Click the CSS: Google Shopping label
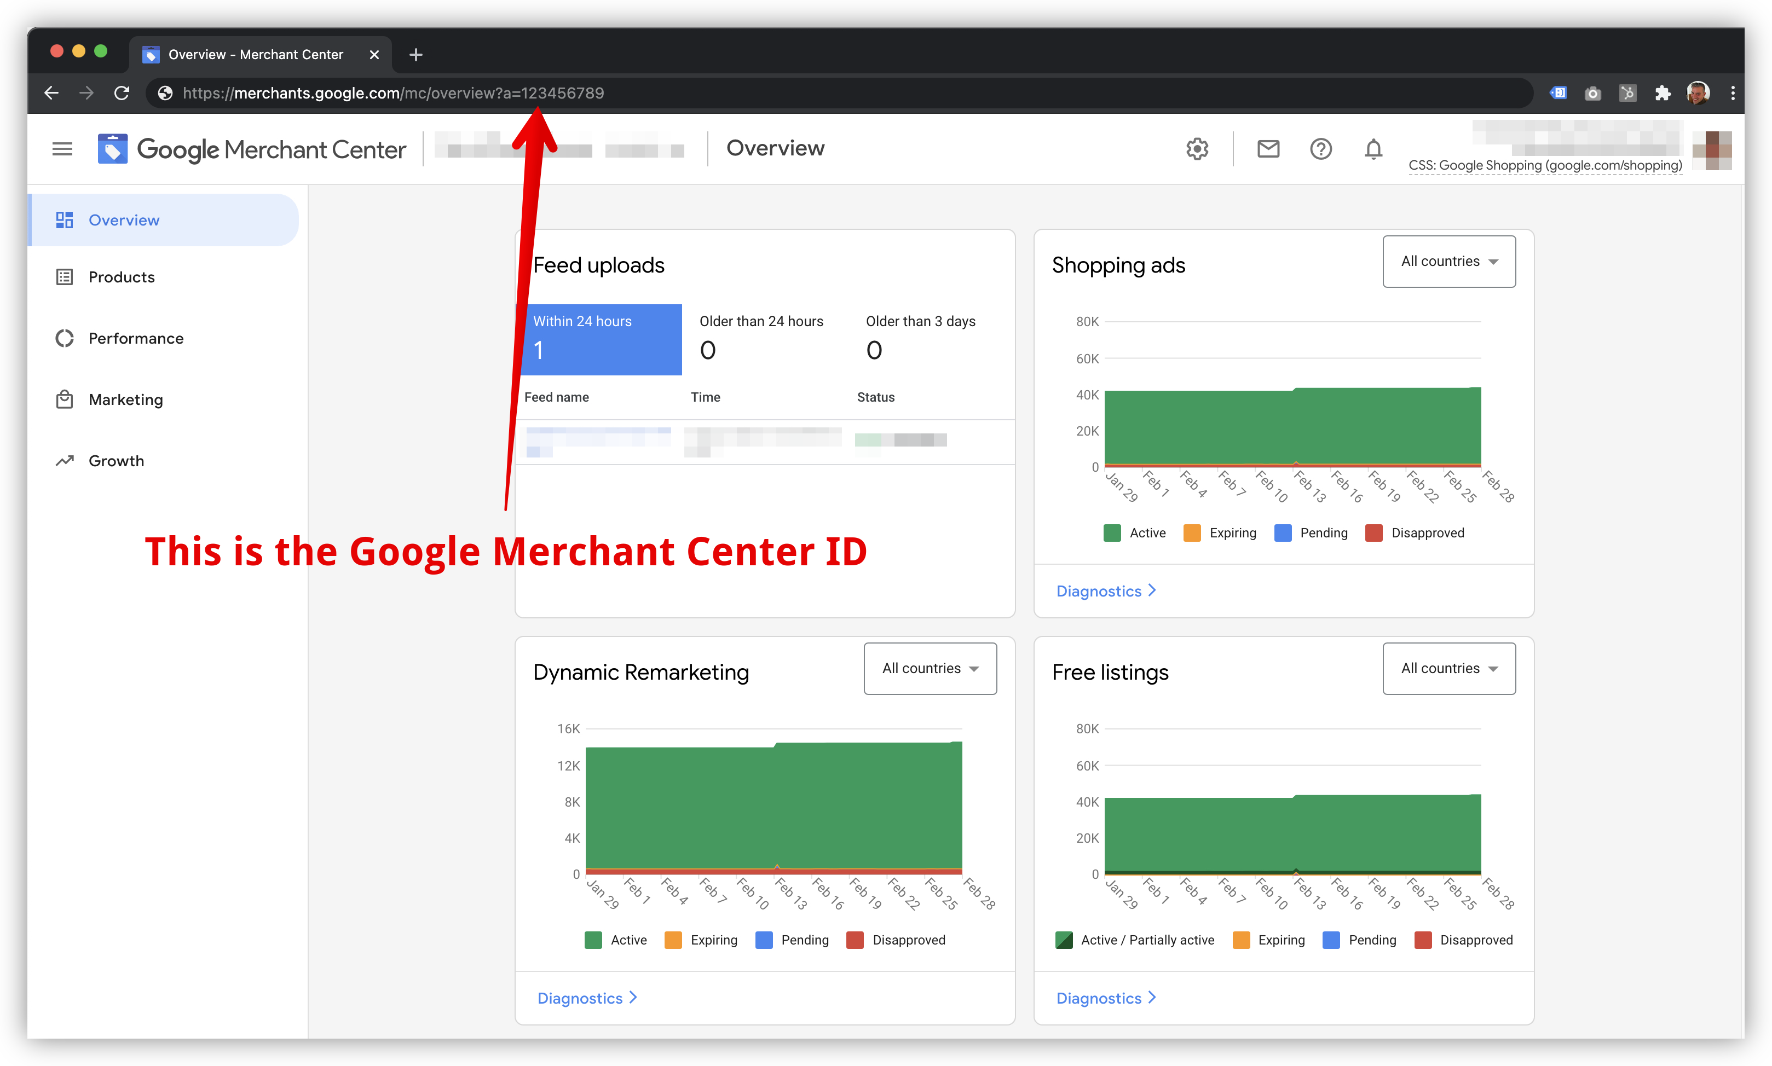 coord(1544,165)
